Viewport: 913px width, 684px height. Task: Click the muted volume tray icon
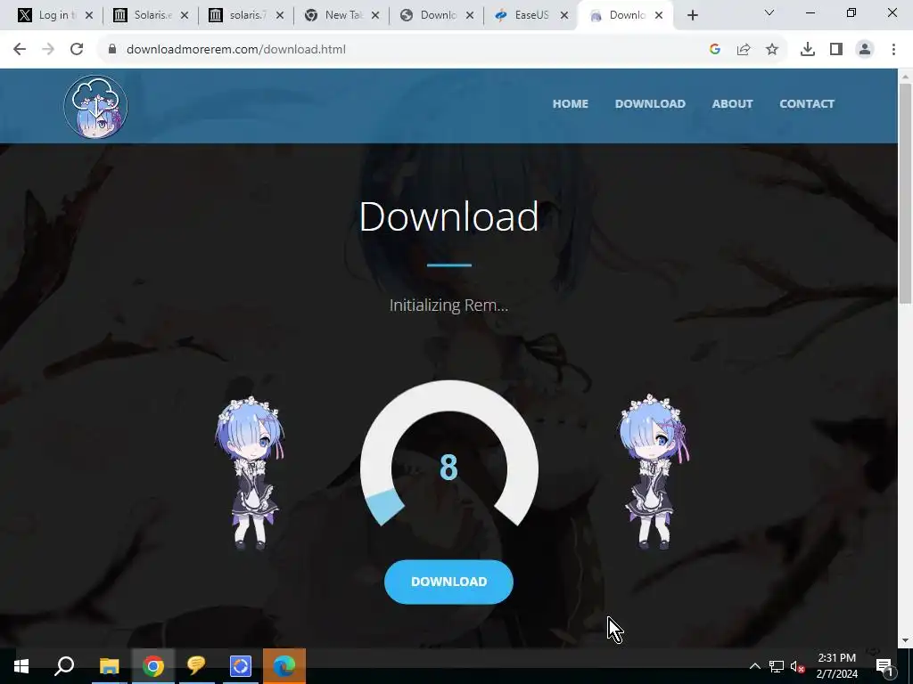click(797, 666)
